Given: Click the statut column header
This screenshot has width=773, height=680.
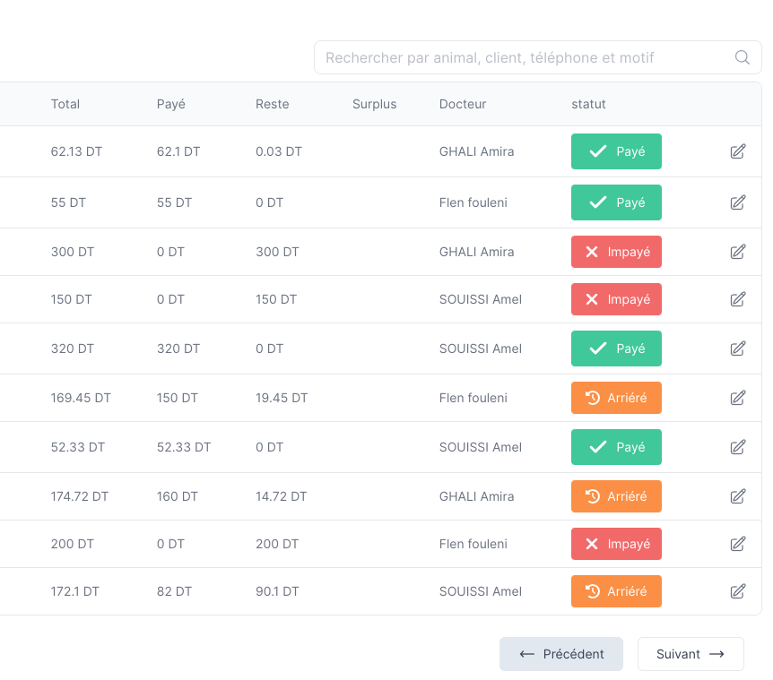Looking at the screenshot, I should (x=588, y=104).
